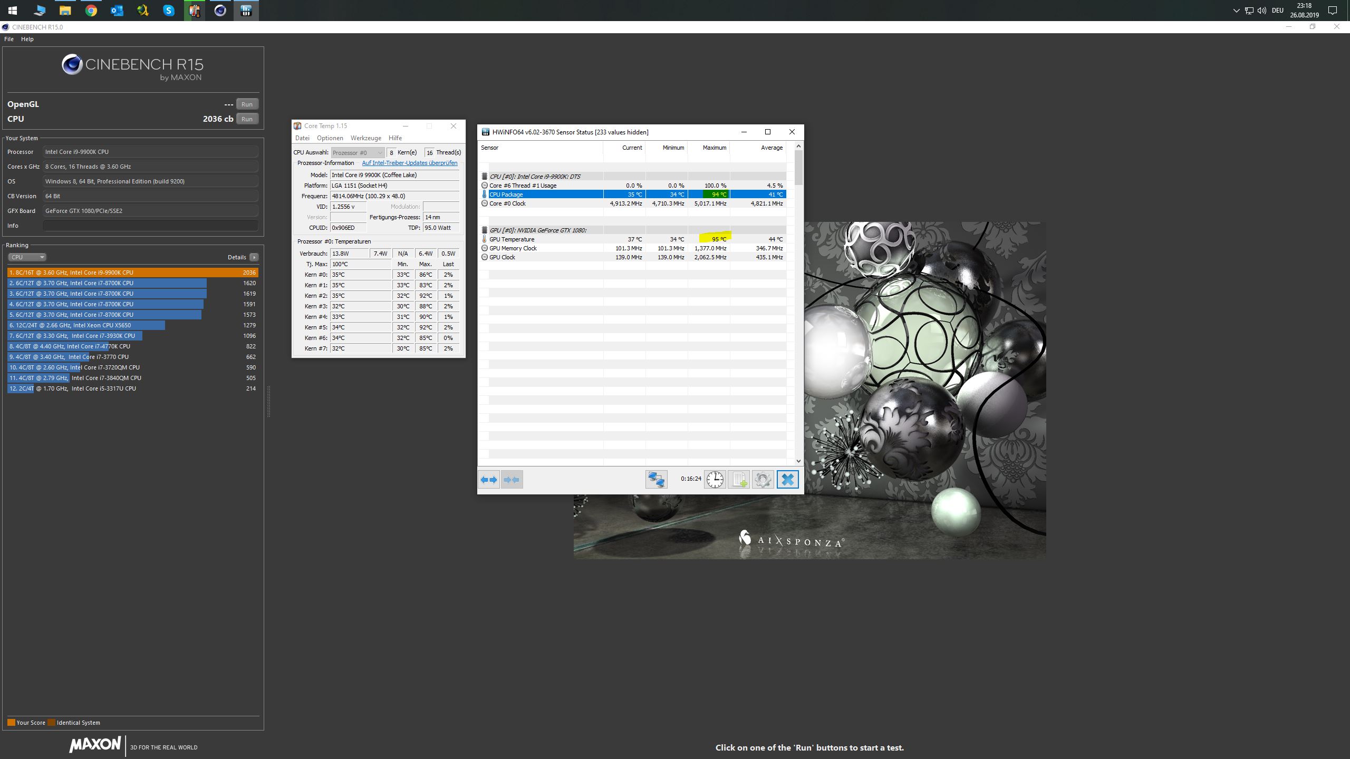
Task: Open ranking CPU type dropdown
Action: pos(27,257)
